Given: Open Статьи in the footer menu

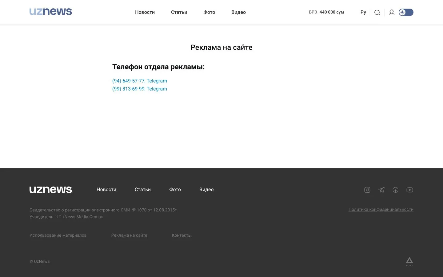Looking at the screenshot, I should point(143,190).
